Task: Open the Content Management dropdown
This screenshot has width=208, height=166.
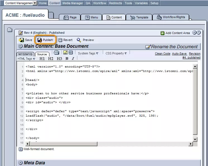Action: [35, 3]
